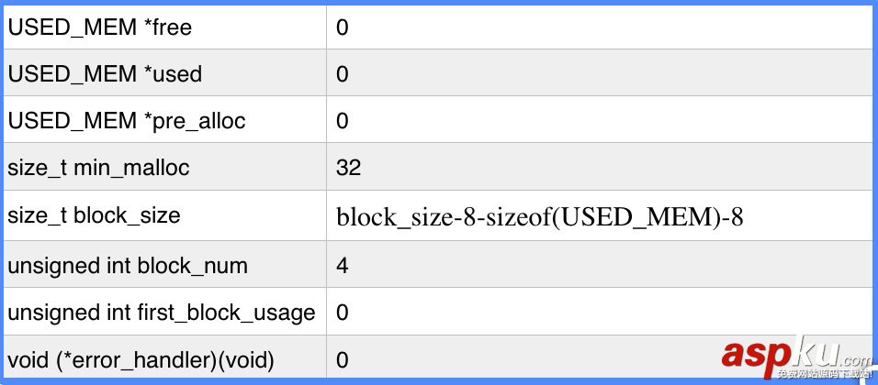Select the "void (*error_handler)(void)" name cell
The width and height of the screenshot is (878, 385).
pos(141,360)
